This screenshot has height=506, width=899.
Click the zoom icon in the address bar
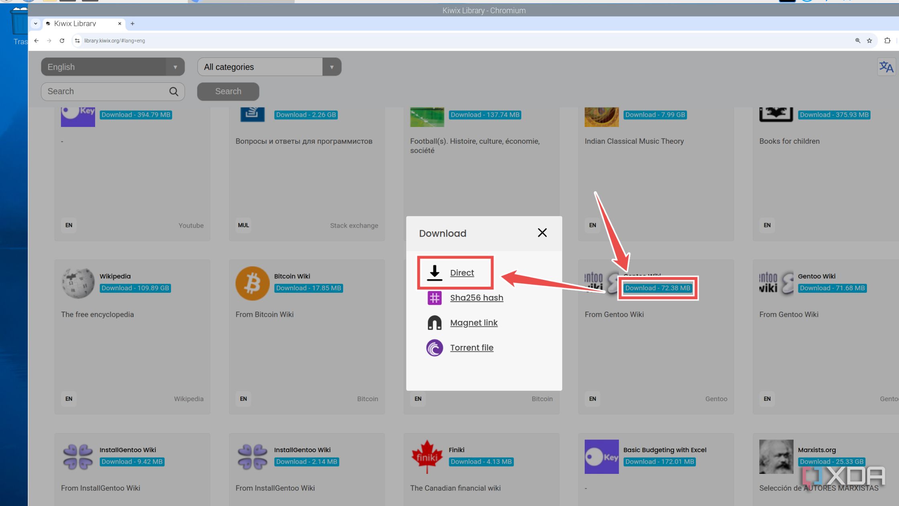pyautogui.click(x=858, y=41)
